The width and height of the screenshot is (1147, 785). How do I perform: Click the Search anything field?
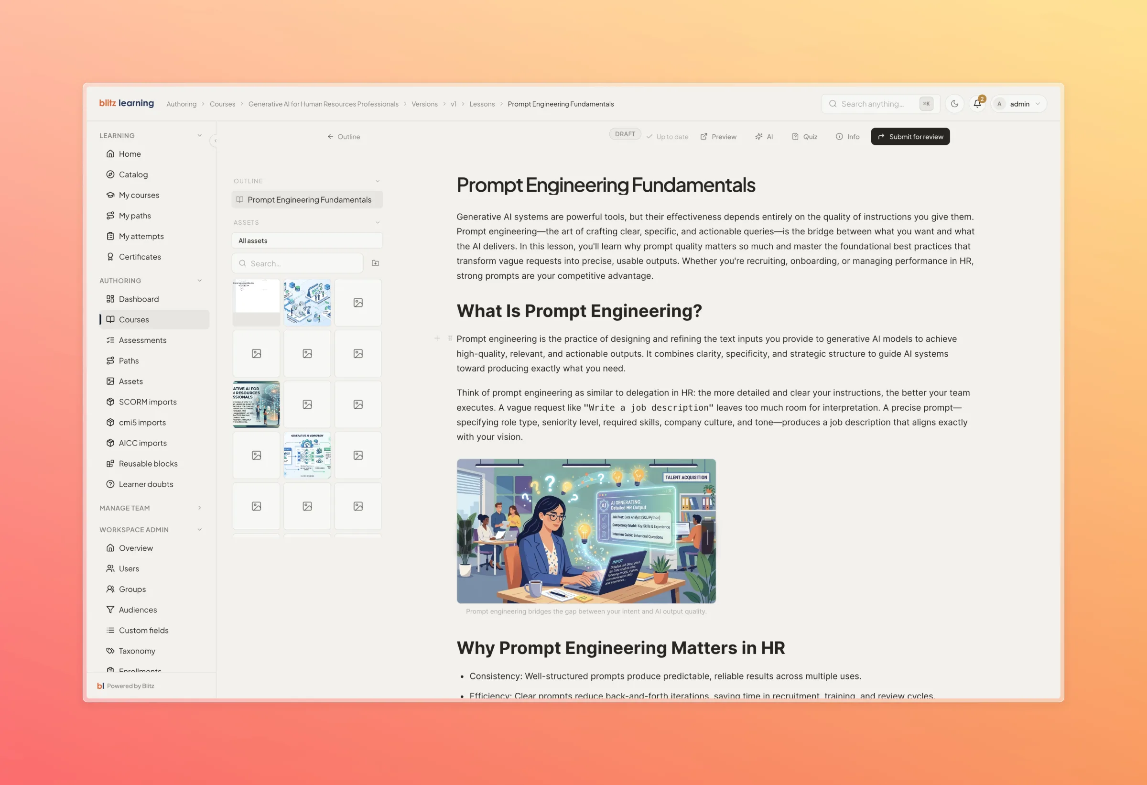[x=880, y=104]
